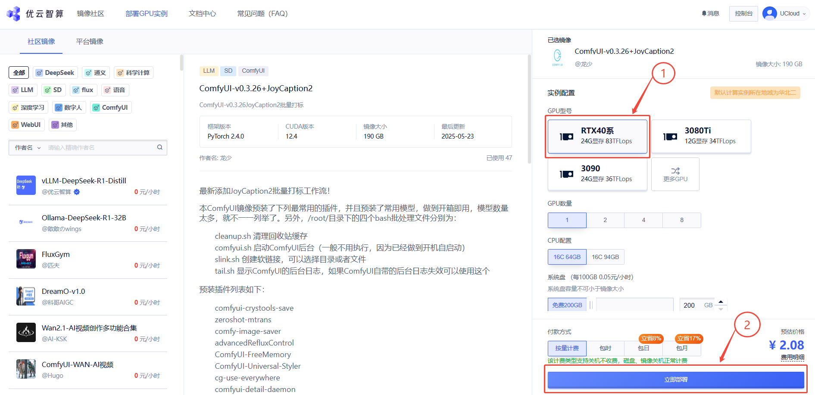Screen dimensions: 815x395
Task: Open 费用明细 link
Action: (x=793, y=357)
